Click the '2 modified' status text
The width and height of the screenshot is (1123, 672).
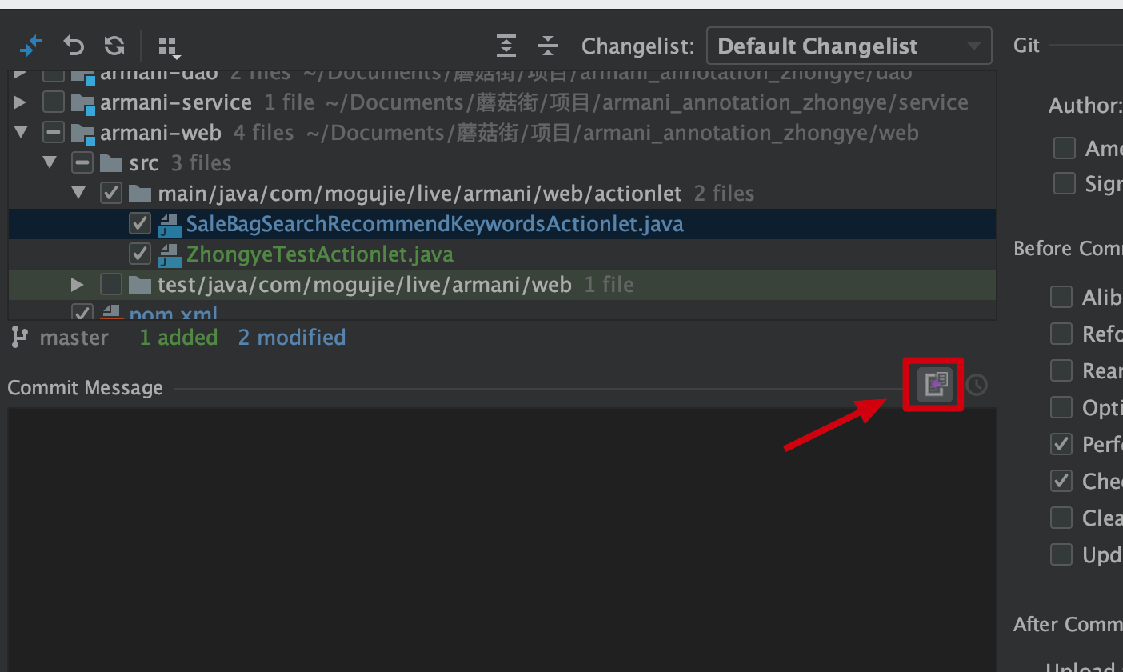coord(292,338)
